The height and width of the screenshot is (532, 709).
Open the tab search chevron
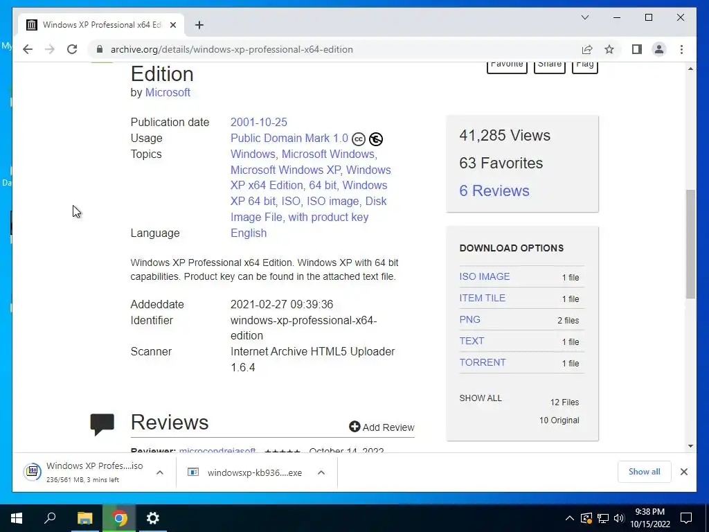584,17
